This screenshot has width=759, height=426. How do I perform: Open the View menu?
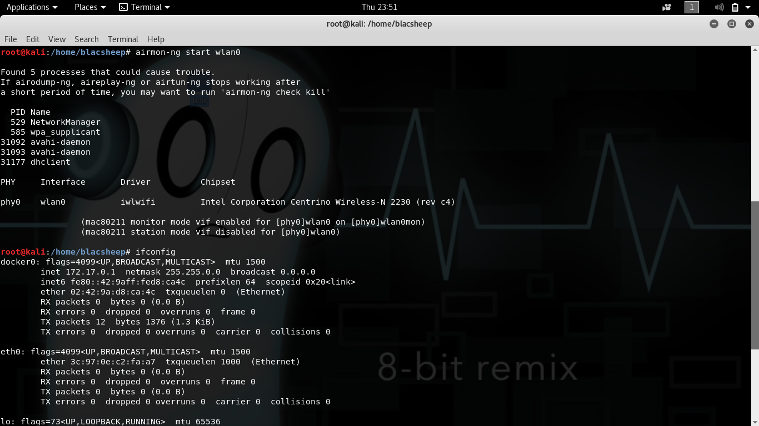click(x=57, y=39)
